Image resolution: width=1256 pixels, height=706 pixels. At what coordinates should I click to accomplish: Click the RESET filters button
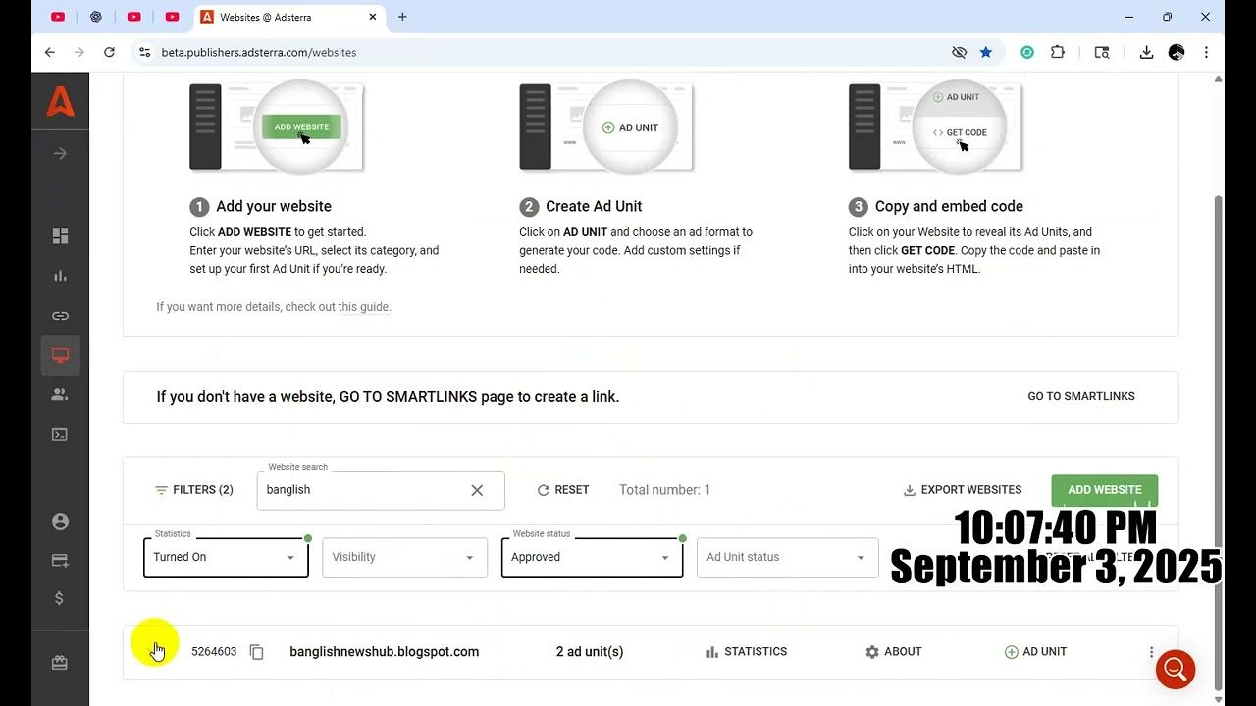(x=563, y=490)
